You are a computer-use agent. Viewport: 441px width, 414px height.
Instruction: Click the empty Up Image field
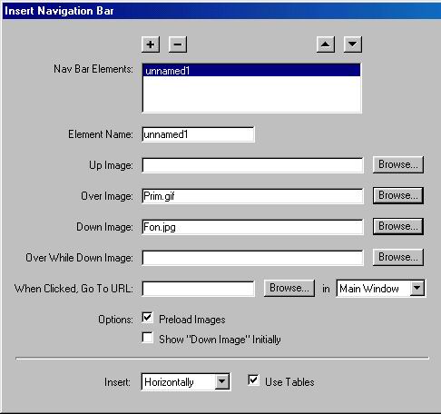(x=252, y=165)
